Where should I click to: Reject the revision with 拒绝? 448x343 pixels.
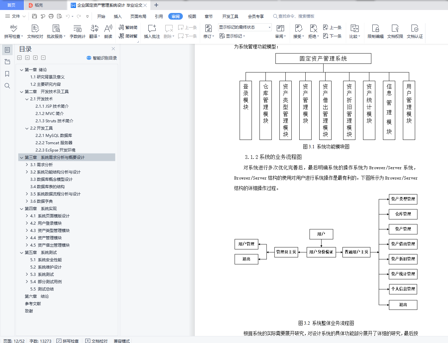tap(313, 31)
